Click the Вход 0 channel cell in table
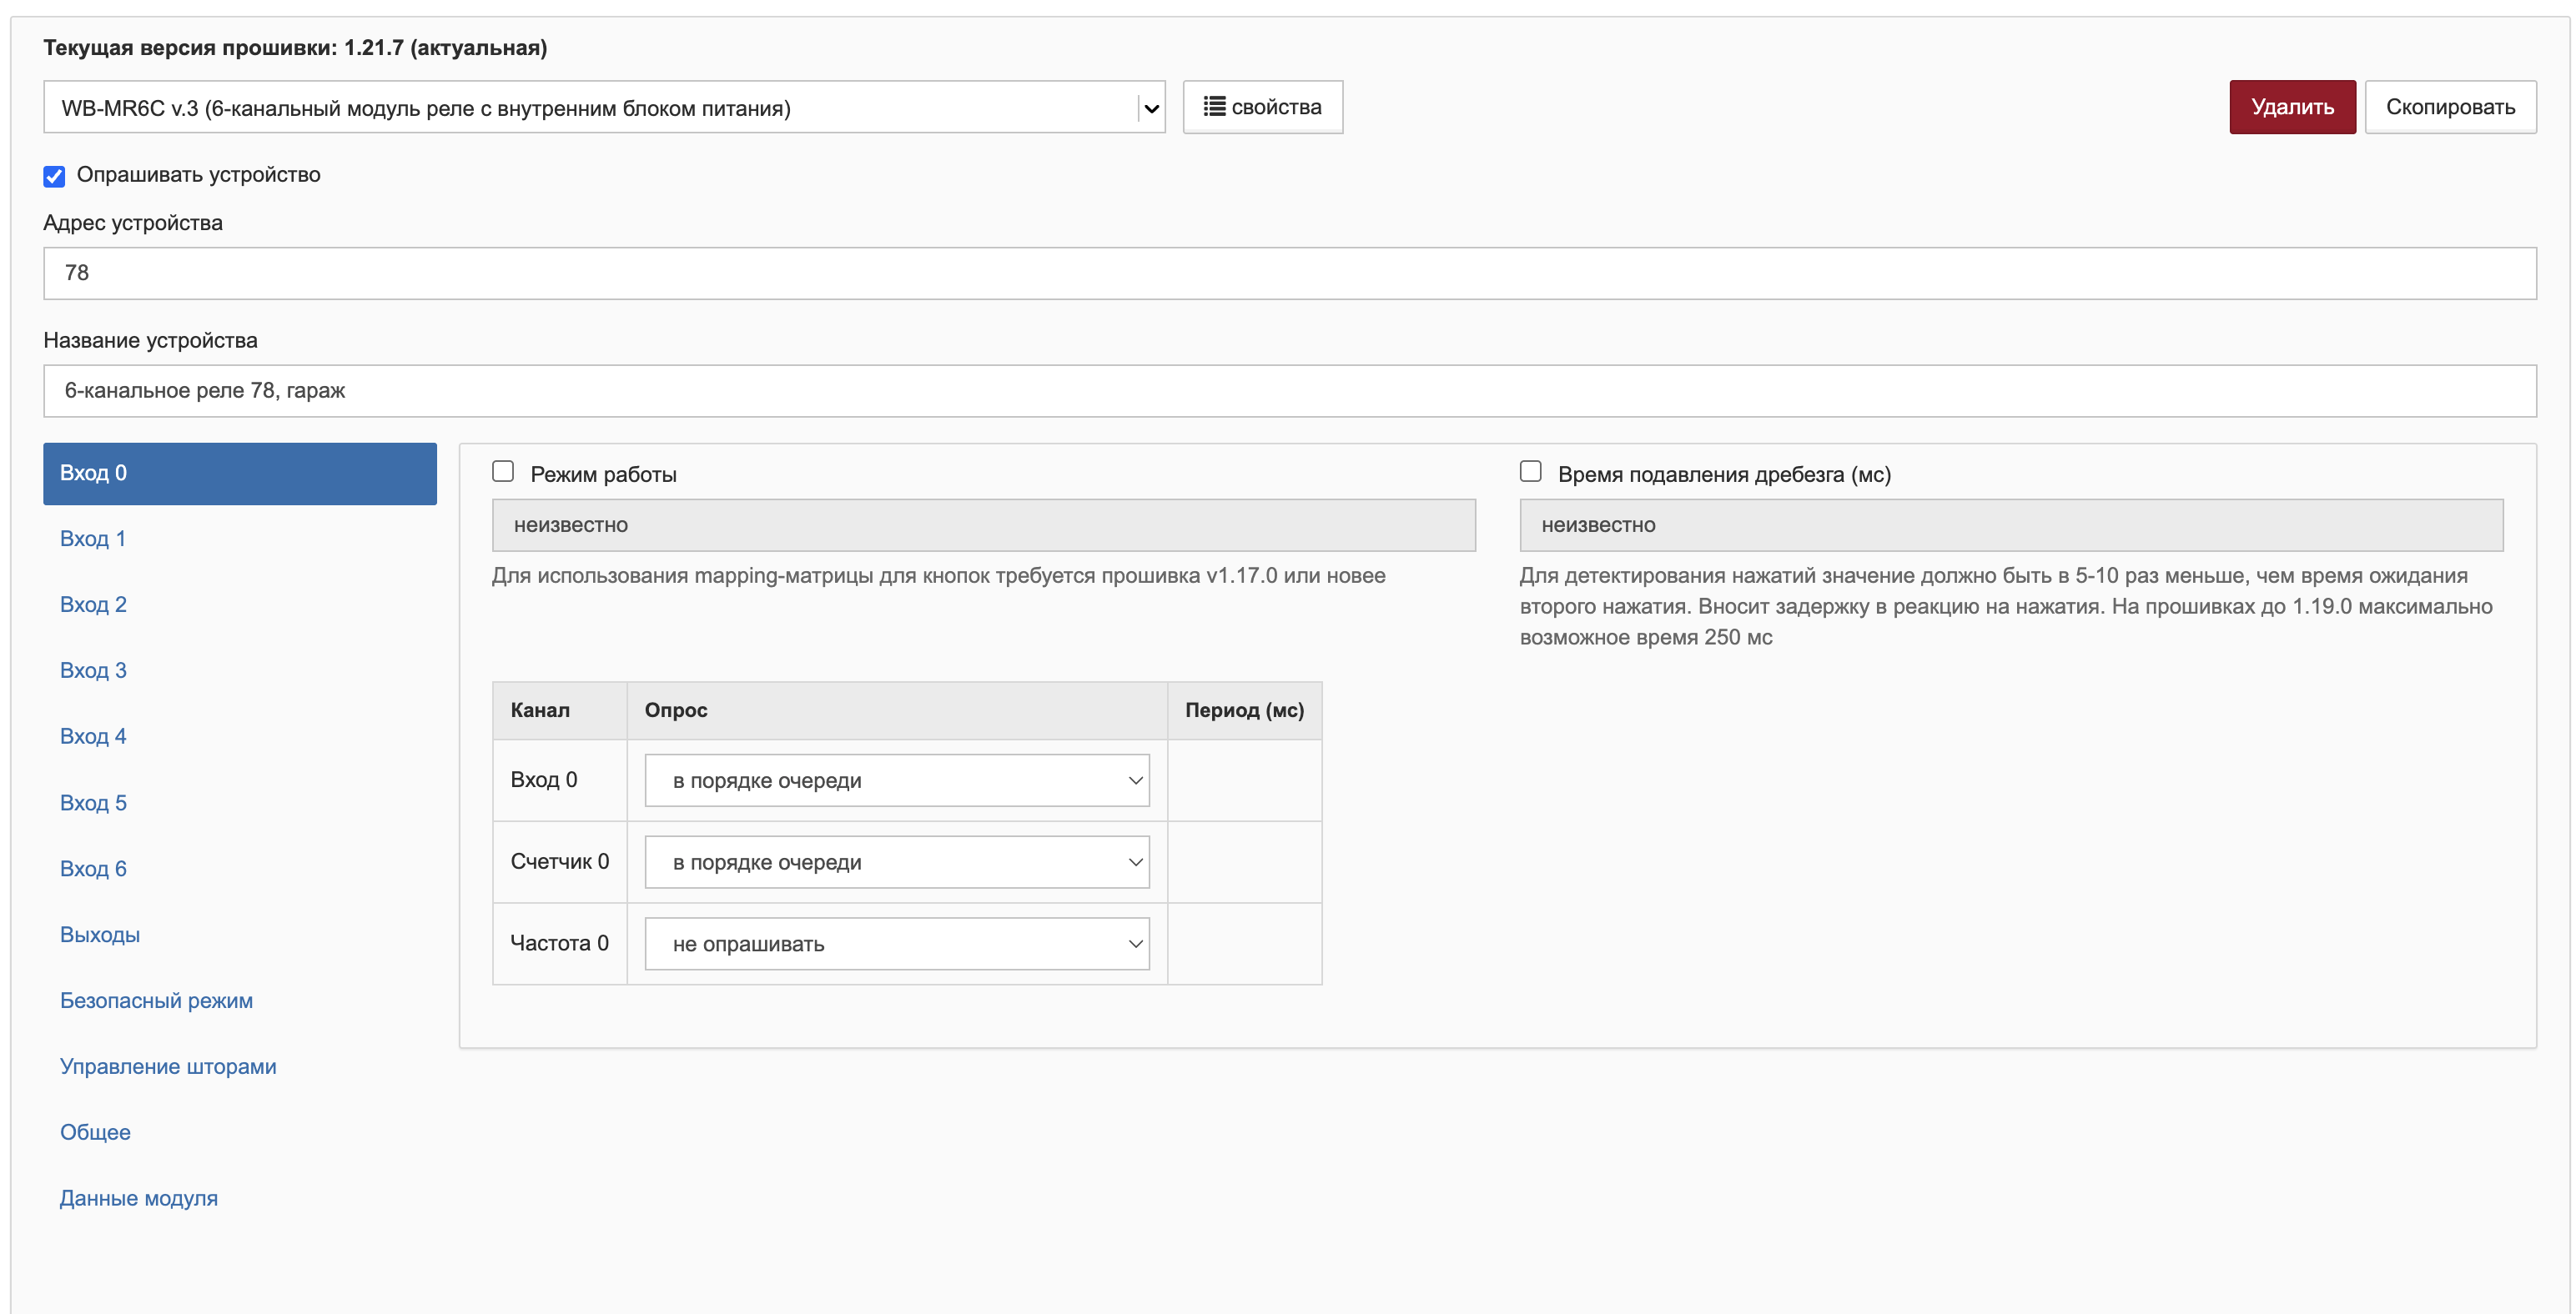 560,780
